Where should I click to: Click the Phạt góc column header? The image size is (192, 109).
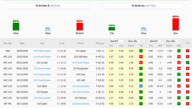(x=100, y=43)
